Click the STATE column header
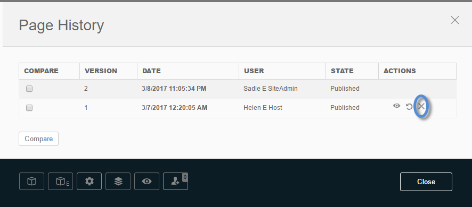This screenshot has height=207, width=472. tap(342, 71)
